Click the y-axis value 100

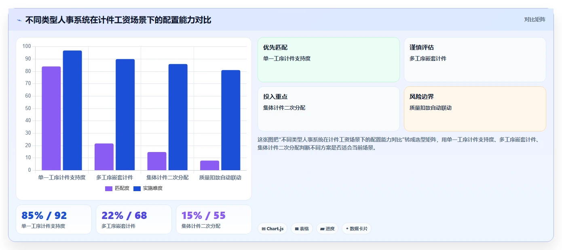click(27, 46)
